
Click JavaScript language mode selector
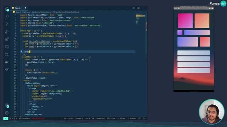[100, 119]
